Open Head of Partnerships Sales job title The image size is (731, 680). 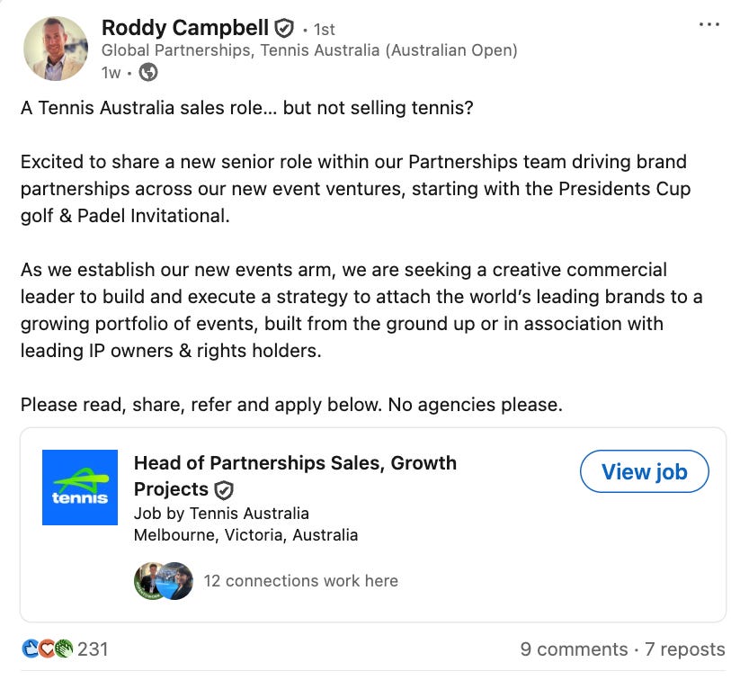click(295, 476)
